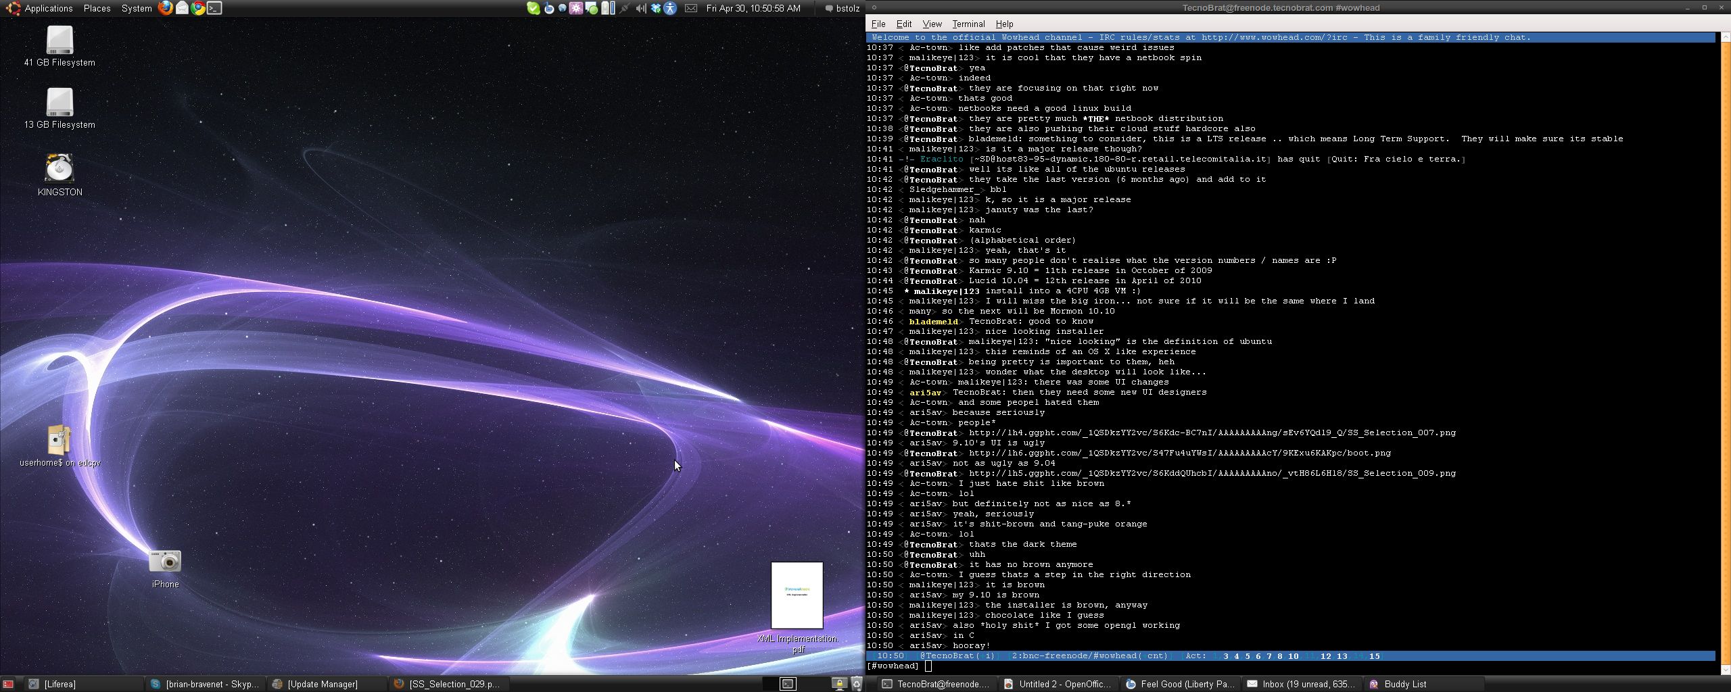Open the Edit menu in terminal window
This screenshot has width=1731, height=692.
[x=903, y=24]
